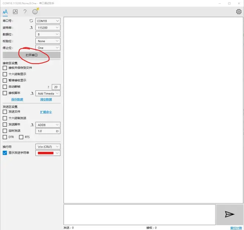244x230 pixels.
Task: Click the 接收区设置 section heading
Action: coord(10,63)
